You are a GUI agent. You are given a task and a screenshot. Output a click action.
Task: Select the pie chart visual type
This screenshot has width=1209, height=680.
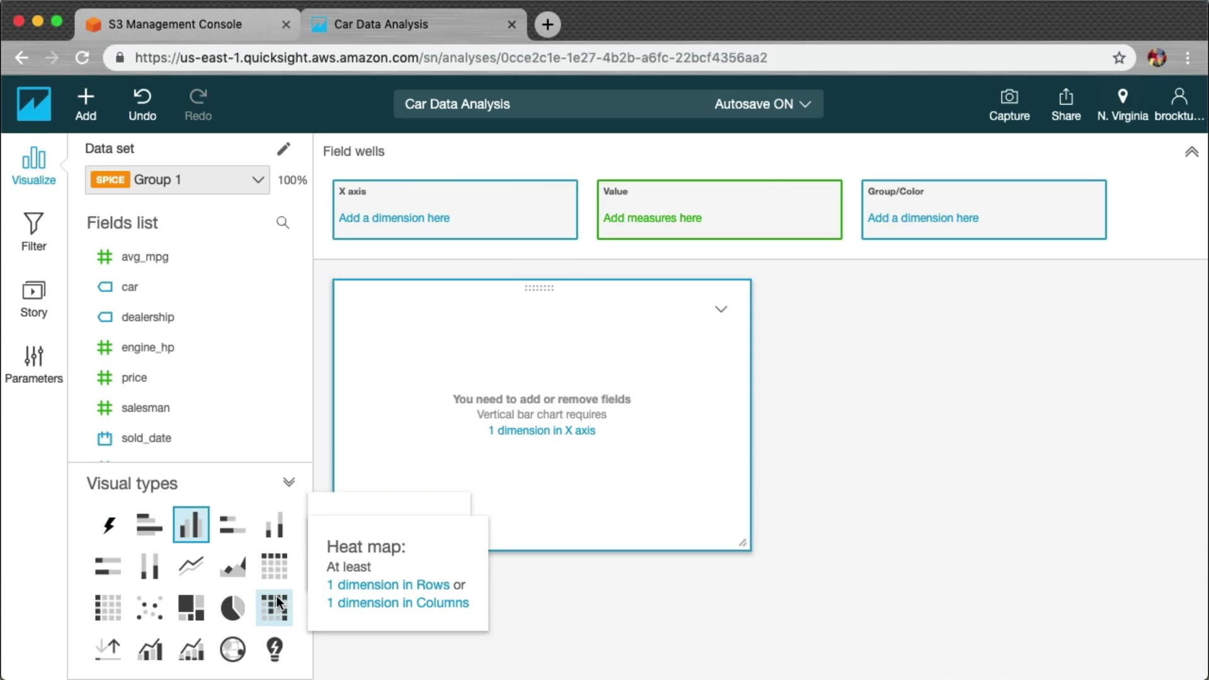coord(232,608)
